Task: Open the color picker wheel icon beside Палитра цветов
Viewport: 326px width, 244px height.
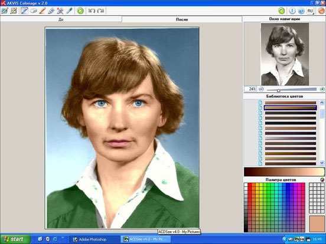Action: point(322,180)
